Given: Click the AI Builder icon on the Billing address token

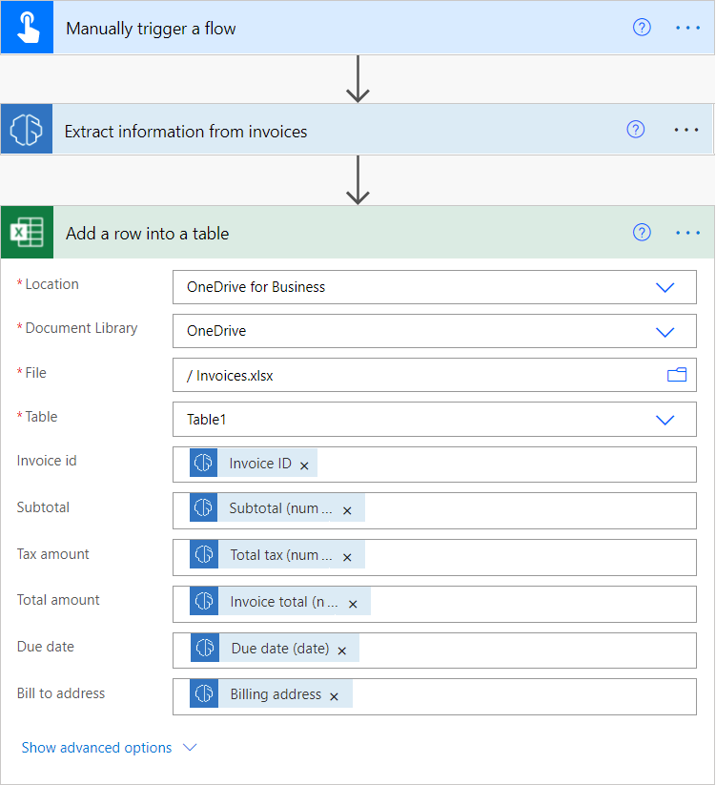Looking at the screenshot, I should click(202, 693).
